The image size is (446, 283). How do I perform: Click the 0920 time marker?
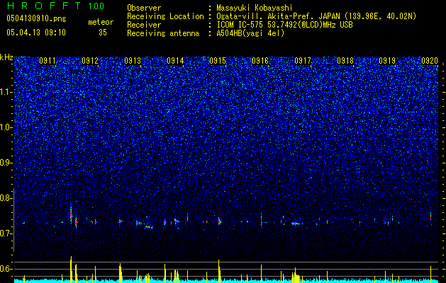[430, 61]
